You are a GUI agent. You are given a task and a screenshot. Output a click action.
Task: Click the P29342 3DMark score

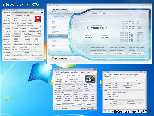(97, 28)
